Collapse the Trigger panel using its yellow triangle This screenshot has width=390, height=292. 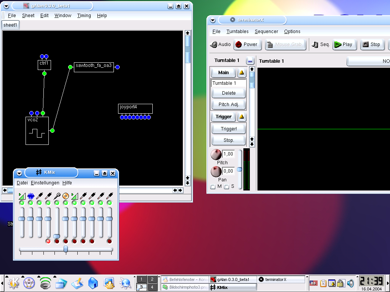242,117
